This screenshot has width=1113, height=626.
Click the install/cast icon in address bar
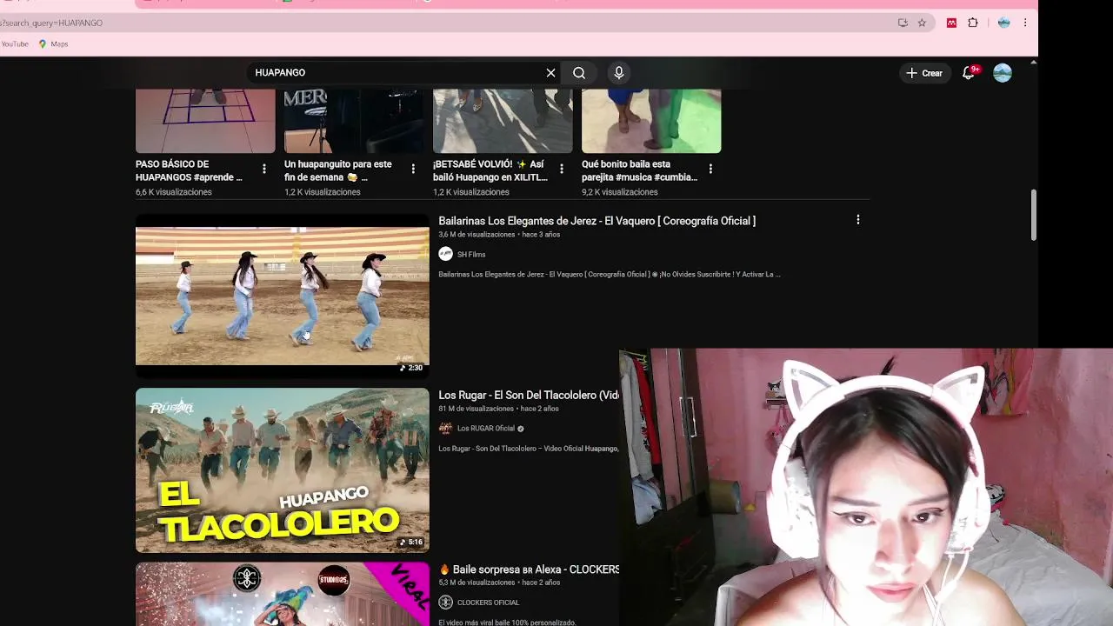[x=903, y=23]
